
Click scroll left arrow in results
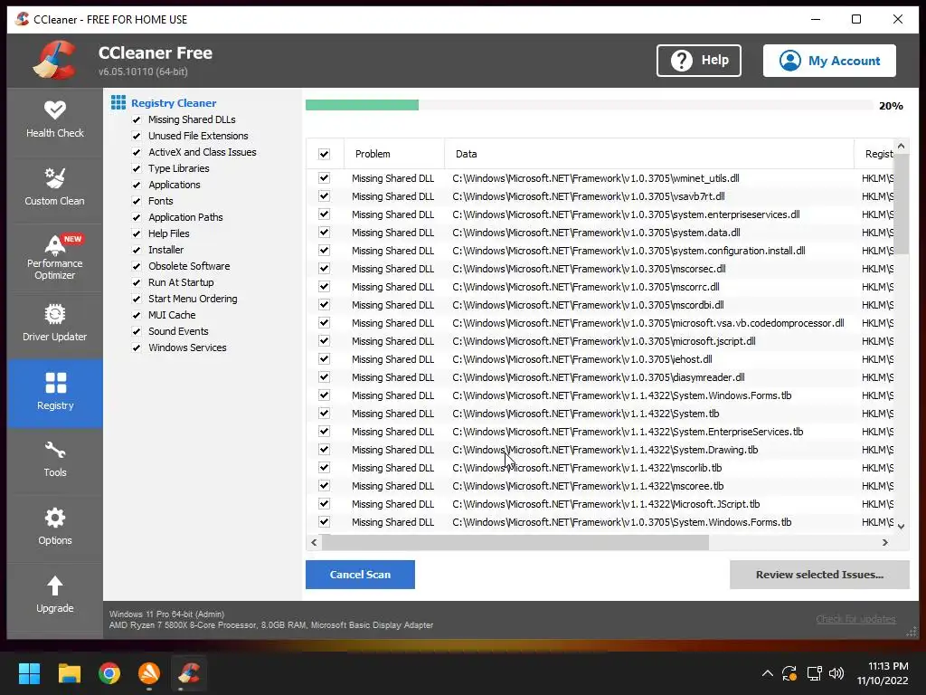314,542
